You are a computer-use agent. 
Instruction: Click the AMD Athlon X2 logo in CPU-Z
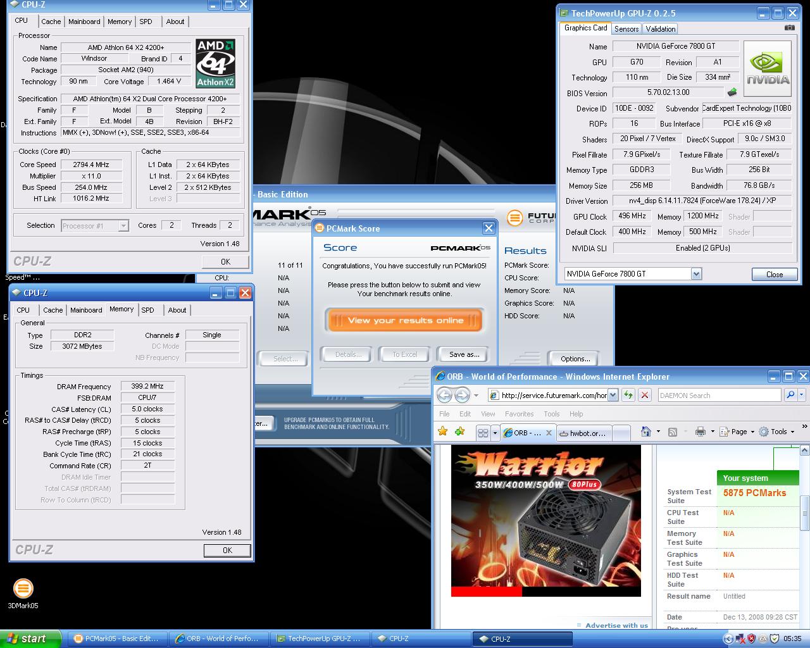[x=215, y=64]
